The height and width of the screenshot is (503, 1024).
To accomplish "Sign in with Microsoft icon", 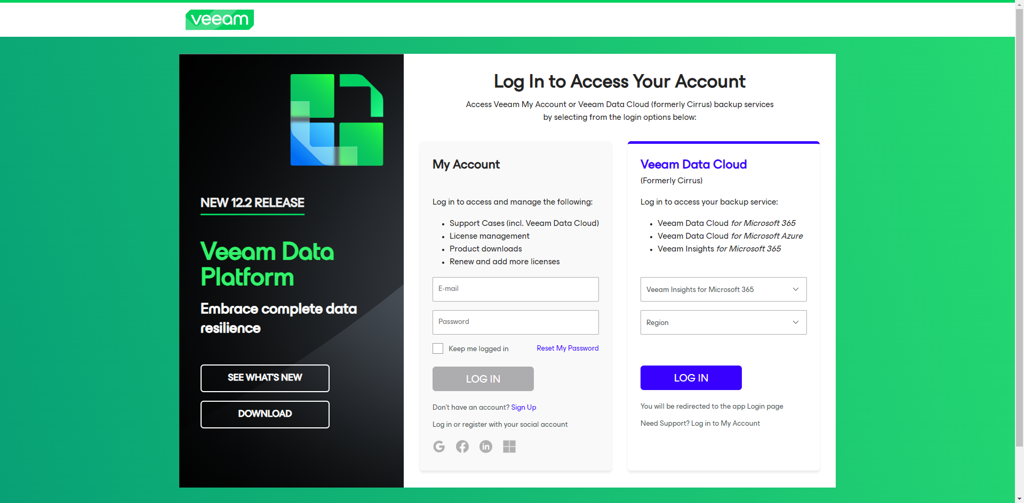I will 509,447.
